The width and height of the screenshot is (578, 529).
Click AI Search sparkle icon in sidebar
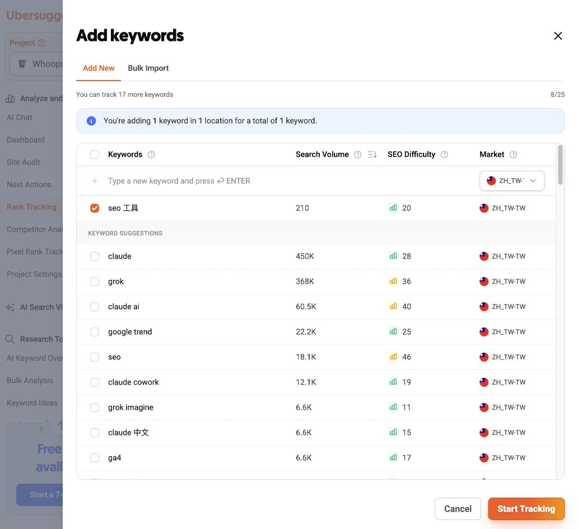10,307
